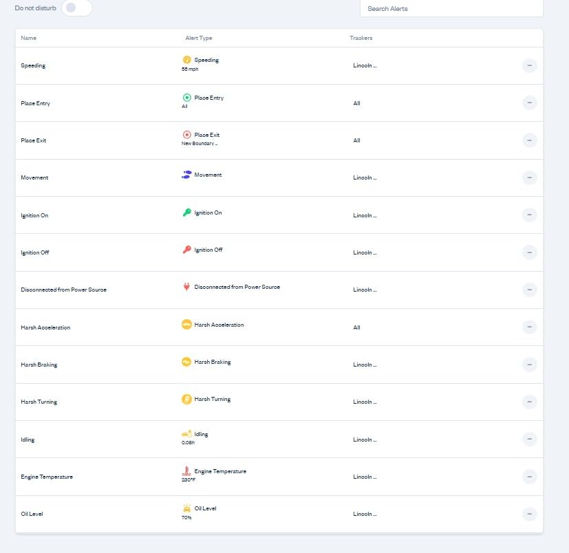Select the Idling alert name
569x553 pixels.
28,440
